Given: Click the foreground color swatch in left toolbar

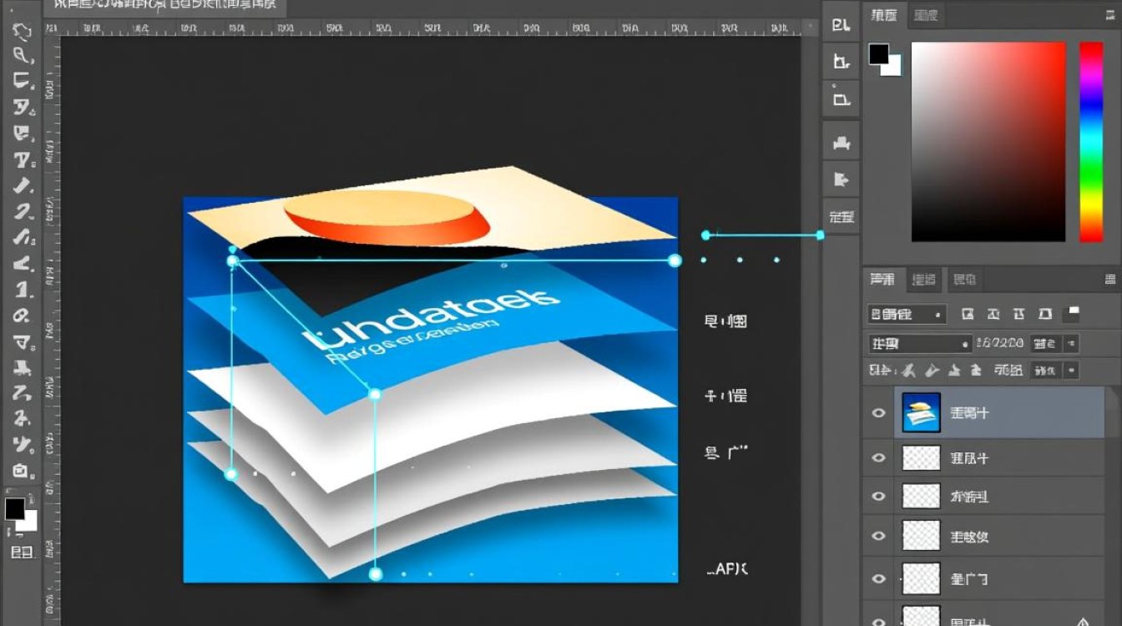Looking at the screenshot, I should pos(15,508).
